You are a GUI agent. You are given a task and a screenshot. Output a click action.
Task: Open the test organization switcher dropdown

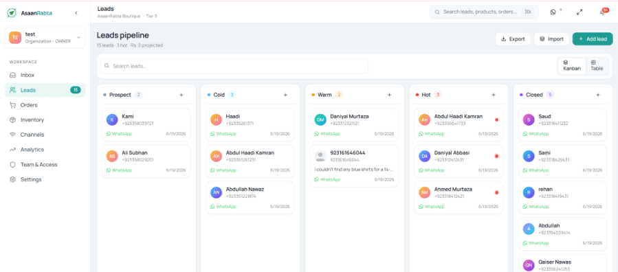click(45, 37)
